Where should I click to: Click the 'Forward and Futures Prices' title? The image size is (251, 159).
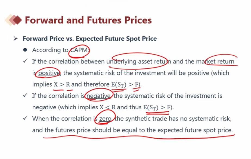tap(88, 20)
